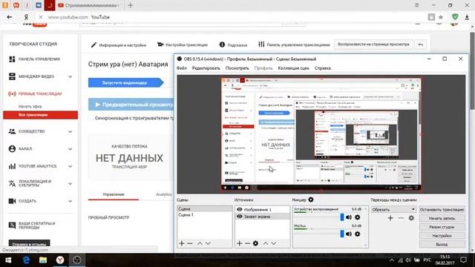Add a new source with the plus icon
475x267 pixels.
pyautogui.click(x=239, y=243)
